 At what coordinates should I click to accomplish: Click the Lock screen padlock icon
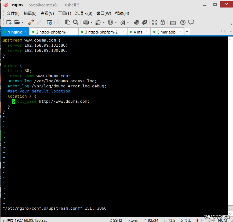(x=163, y=23)
